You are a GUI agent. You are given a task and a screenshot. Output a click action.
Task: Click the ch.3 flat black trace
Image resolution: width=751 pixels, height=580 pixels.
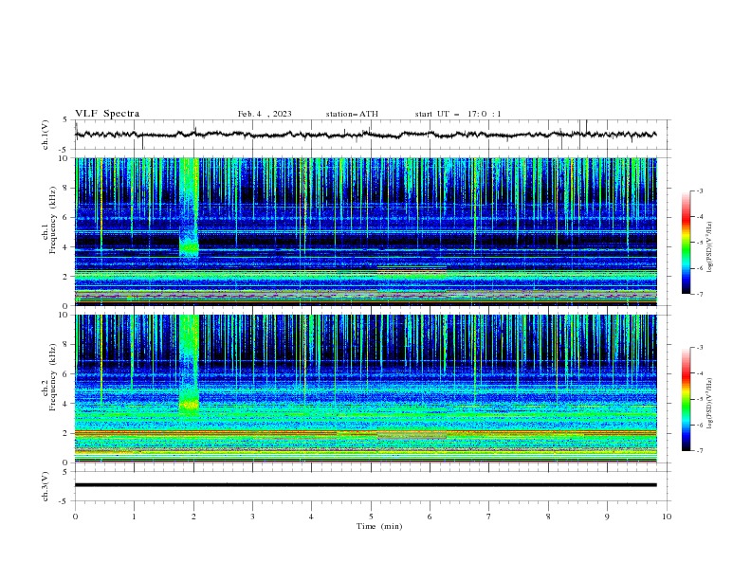(x=365, y=485)
